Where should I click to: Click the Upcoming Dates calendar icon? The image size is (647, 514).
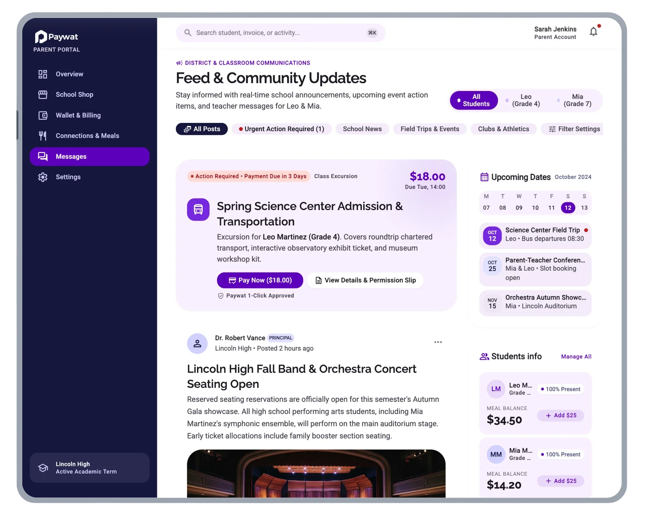coord(484,177)
